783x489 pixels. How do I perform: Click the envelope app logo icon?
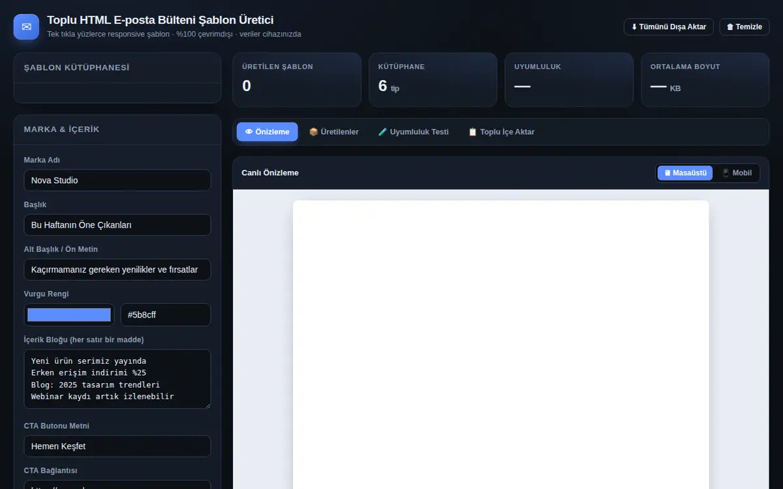27,27
